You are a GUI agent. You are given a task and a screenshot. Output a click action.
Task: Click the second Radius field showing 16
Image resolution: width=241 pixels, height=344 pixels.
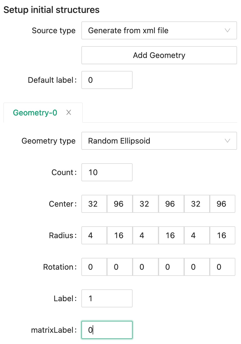point(120,235)
